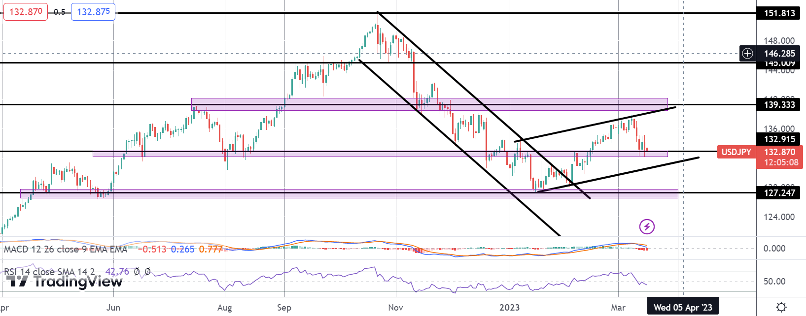Select the purple rectangle zone at 127.247
The height and width of the screenshot is (316, 806).
(349, 193)
